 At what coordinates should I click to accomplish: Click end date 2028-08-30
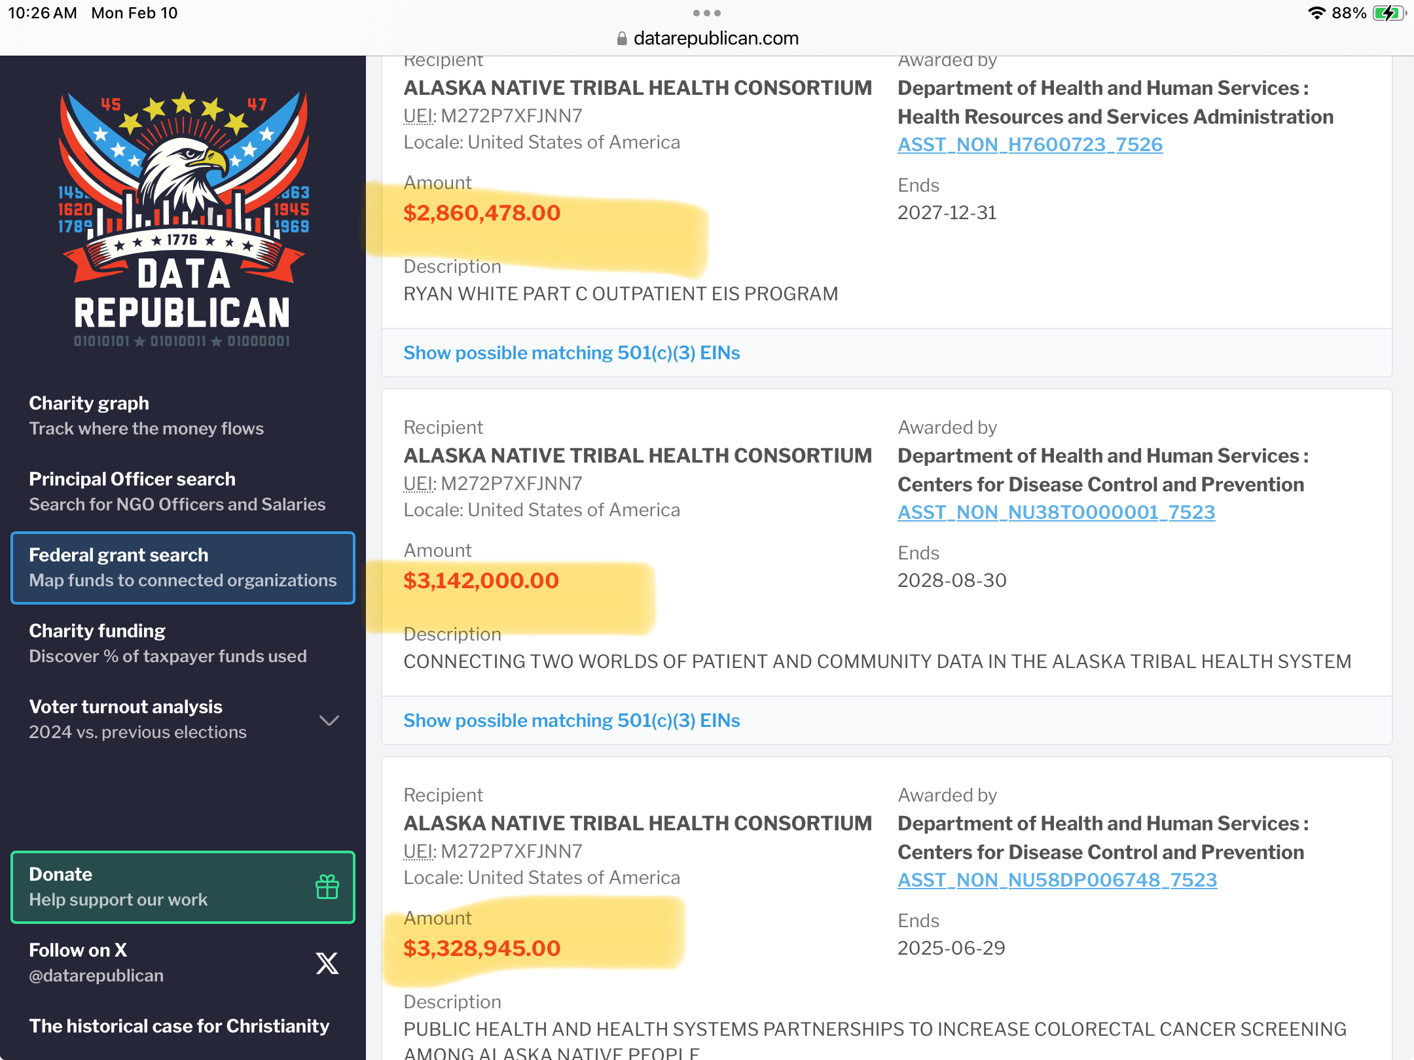click(952, 580)
